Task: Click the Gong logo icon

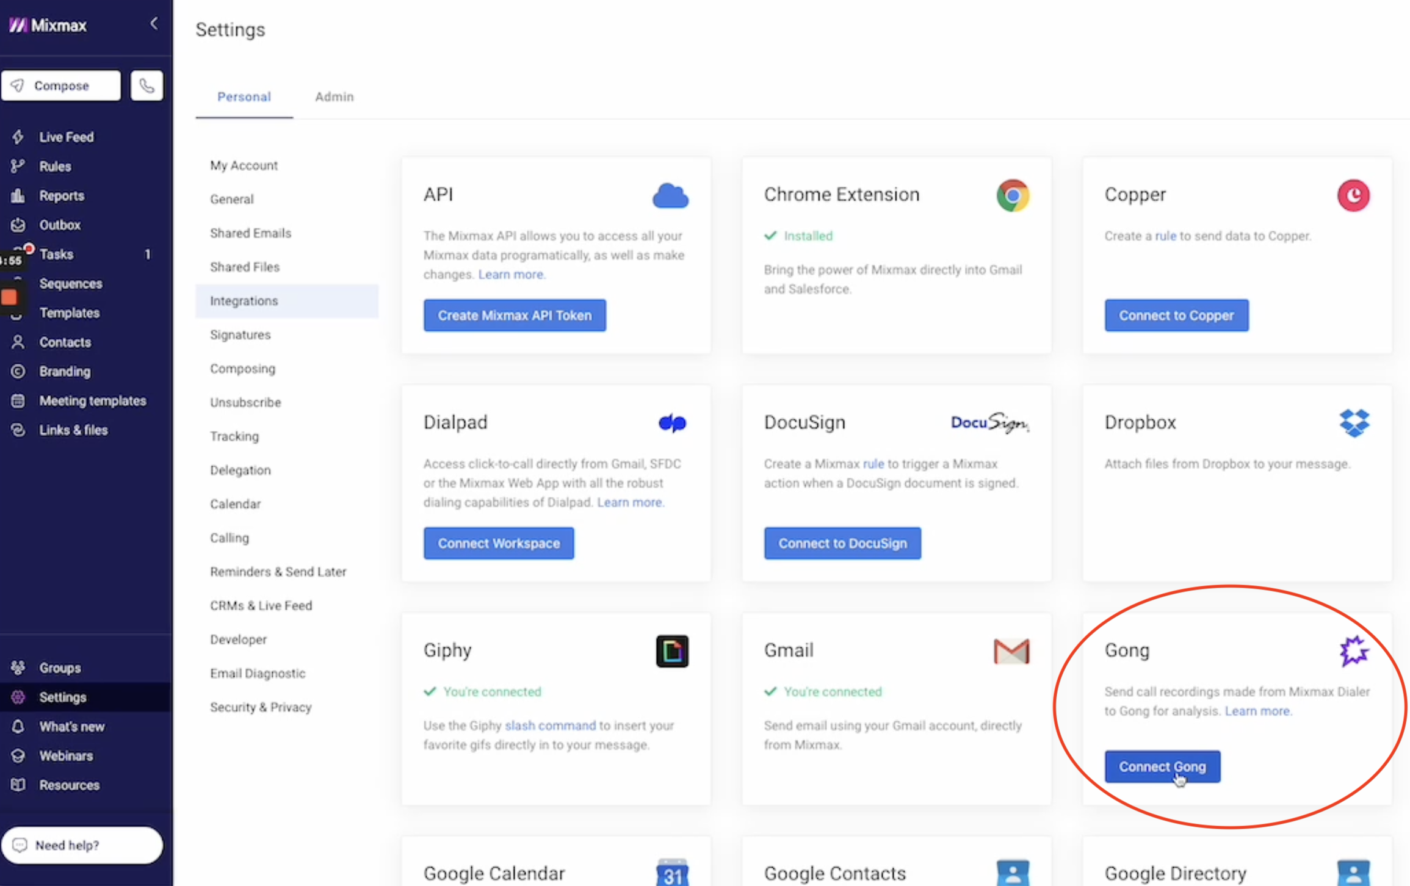Action: (x=1353, y=650)
